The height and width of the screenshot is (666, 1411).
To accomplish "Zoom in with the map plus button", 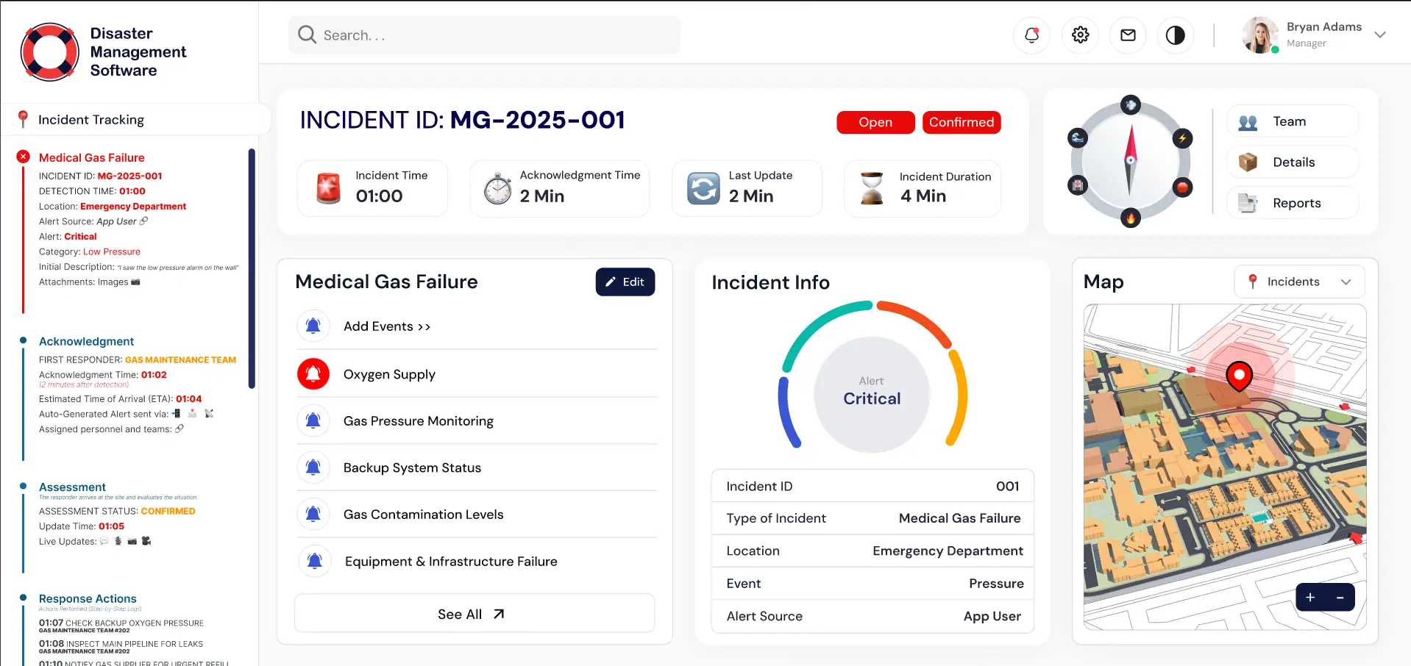I will (1310, 598).
